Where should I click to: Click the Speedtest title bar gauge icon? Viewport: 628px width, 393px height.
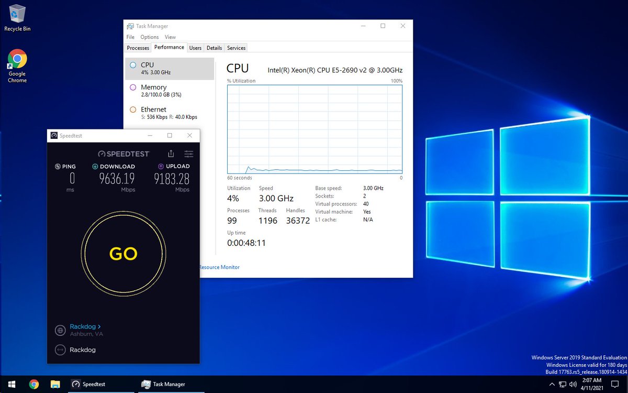click(x=54, y=136)
